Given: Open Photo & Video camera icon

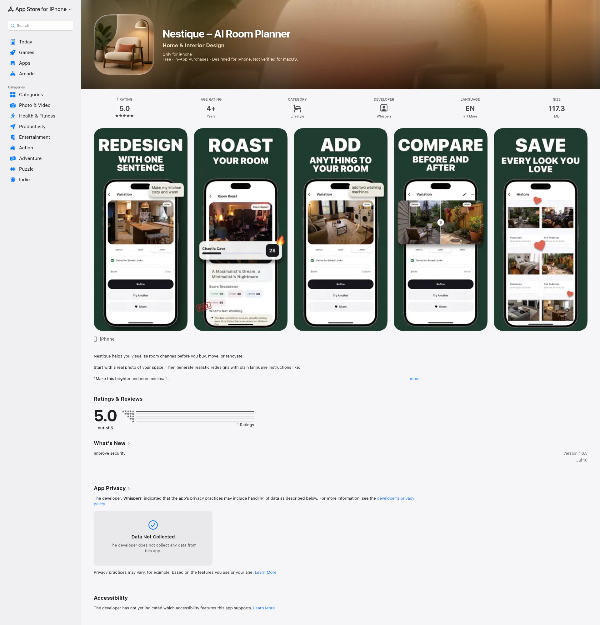Looking at the screenshot, I should (13, 105).
